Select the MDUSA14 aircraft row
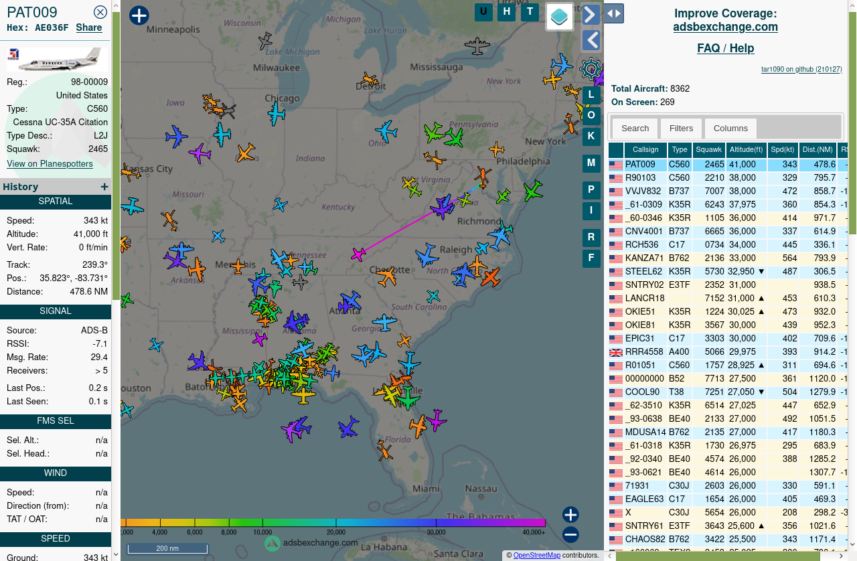The width and height of the screenshot is (857, 561). tap(728, 432)
